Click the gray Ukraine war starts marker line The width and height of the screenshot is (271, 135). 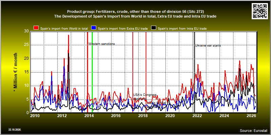pos(194,72)
